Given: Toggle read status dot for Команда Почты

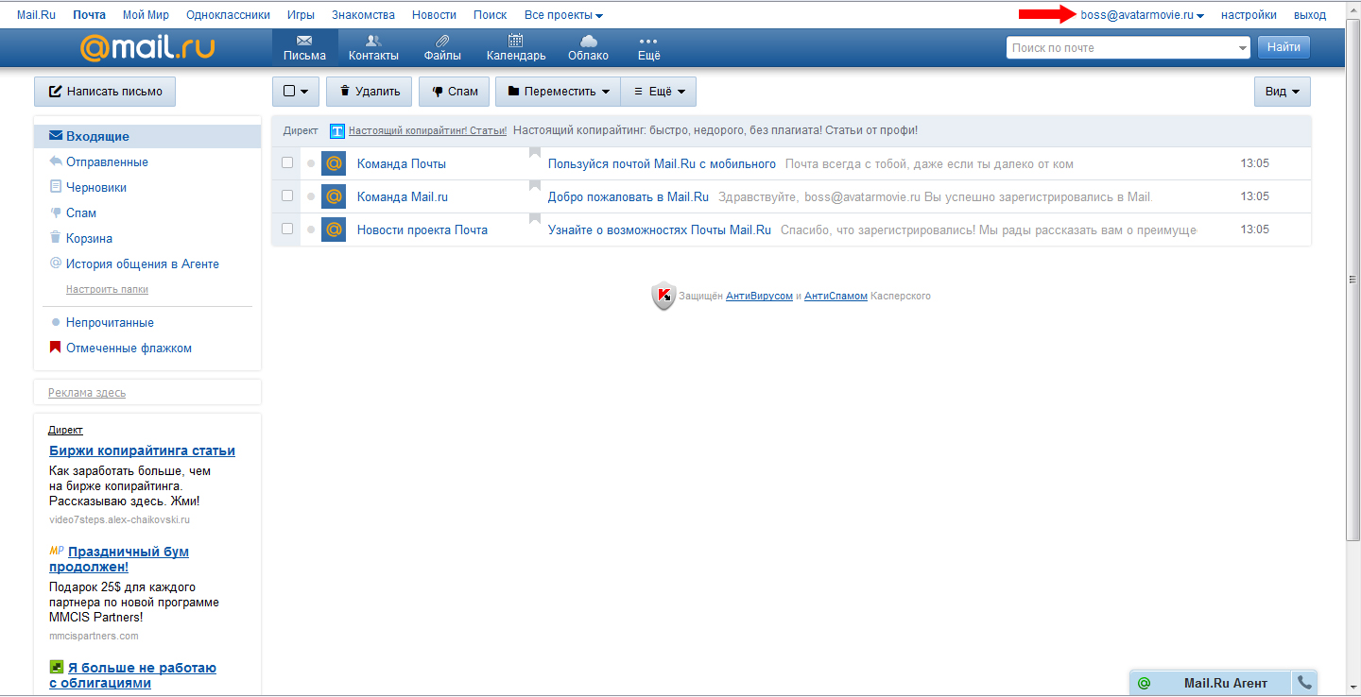Looking at the screenshot, I should [x=311, y=163].
